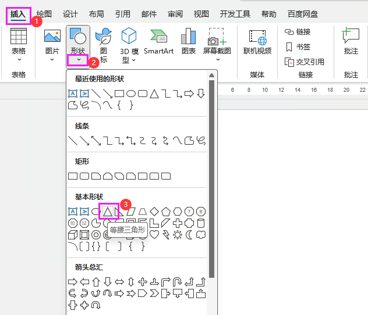Image resolution: width=368 pixels, height=315 pixels.
Task: Click the 形状 shapes icon
Action: (78, 36)
